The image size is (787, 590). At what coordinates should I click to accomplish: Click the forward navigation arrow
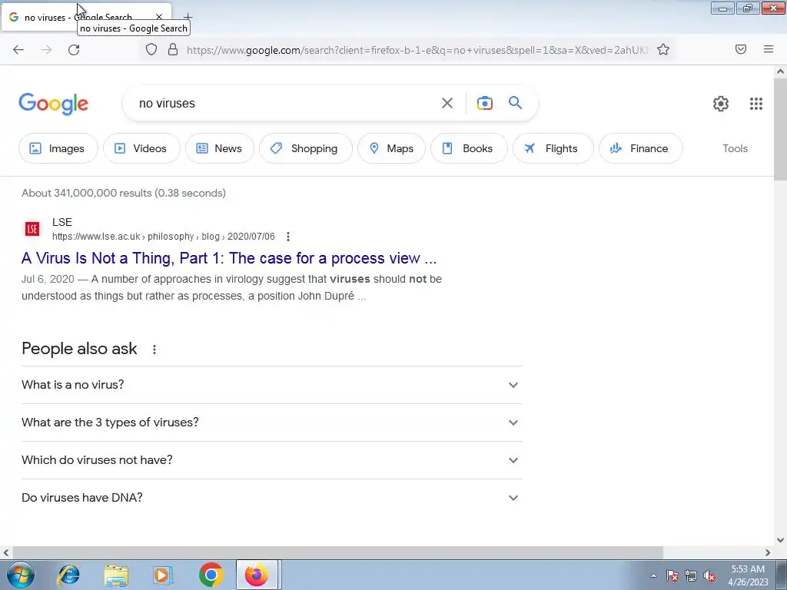coord(46,50)
